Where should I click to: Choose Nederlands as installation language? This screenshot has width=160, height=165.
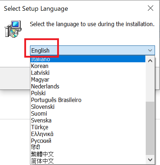88,86
